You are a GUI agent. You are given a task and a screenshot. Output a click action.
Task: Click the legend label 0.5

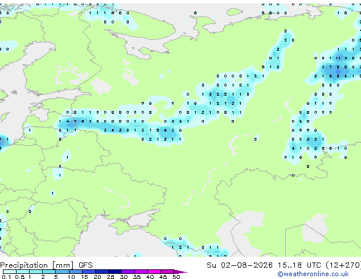coord(19,277)
